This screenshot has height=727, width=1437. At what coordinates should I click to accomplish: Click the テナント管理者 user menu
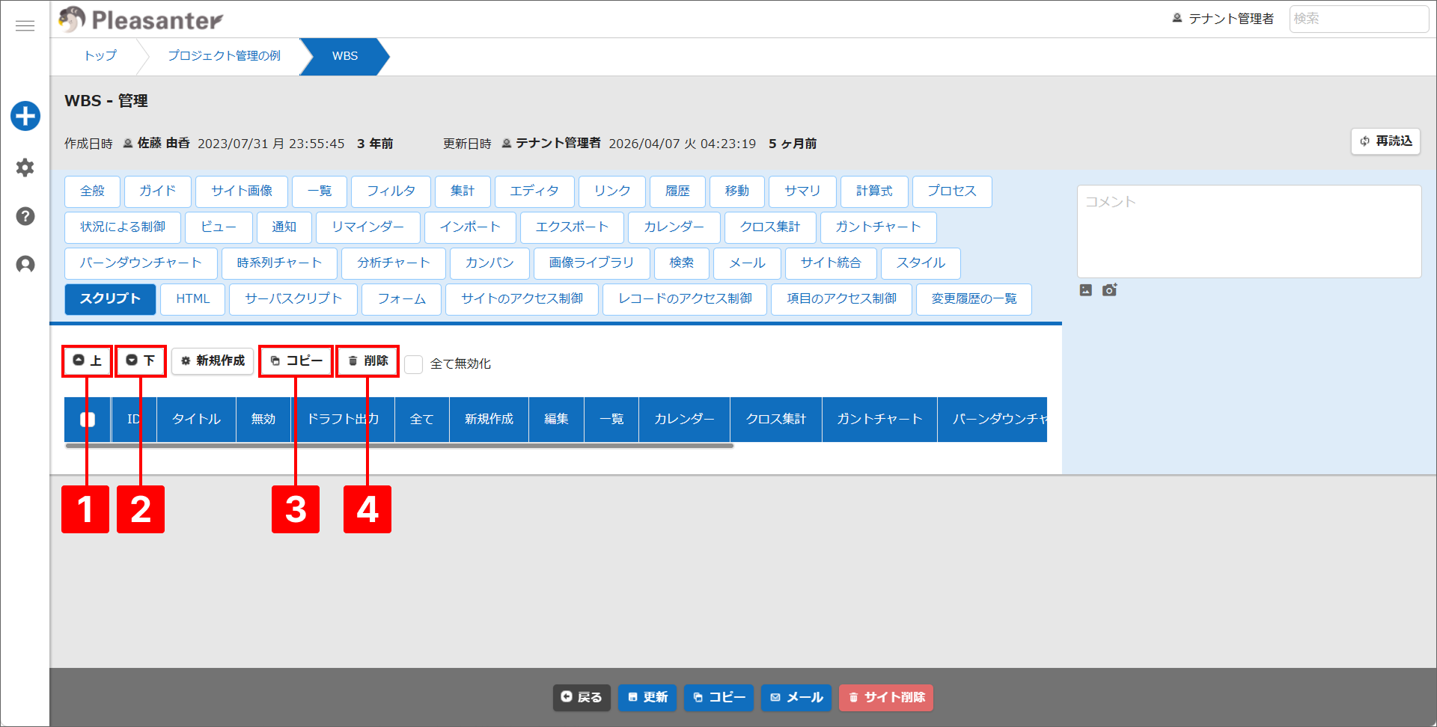[1223, 19]
